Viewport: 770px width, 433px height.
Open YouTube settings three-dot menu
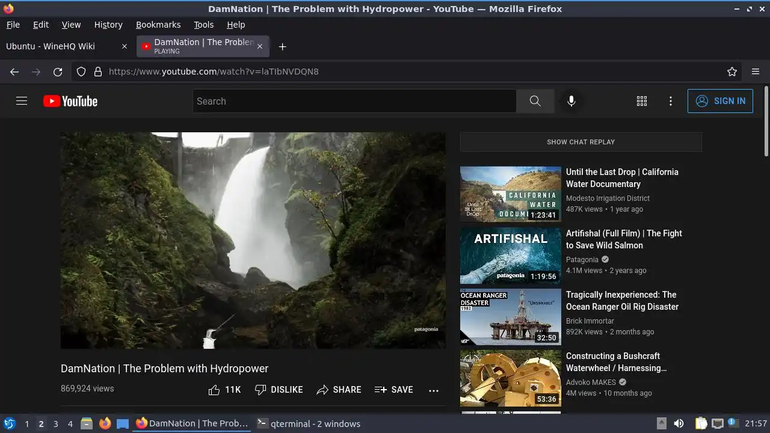(671, 101)
